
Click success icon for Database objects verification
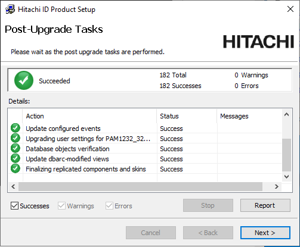(16, 148)
